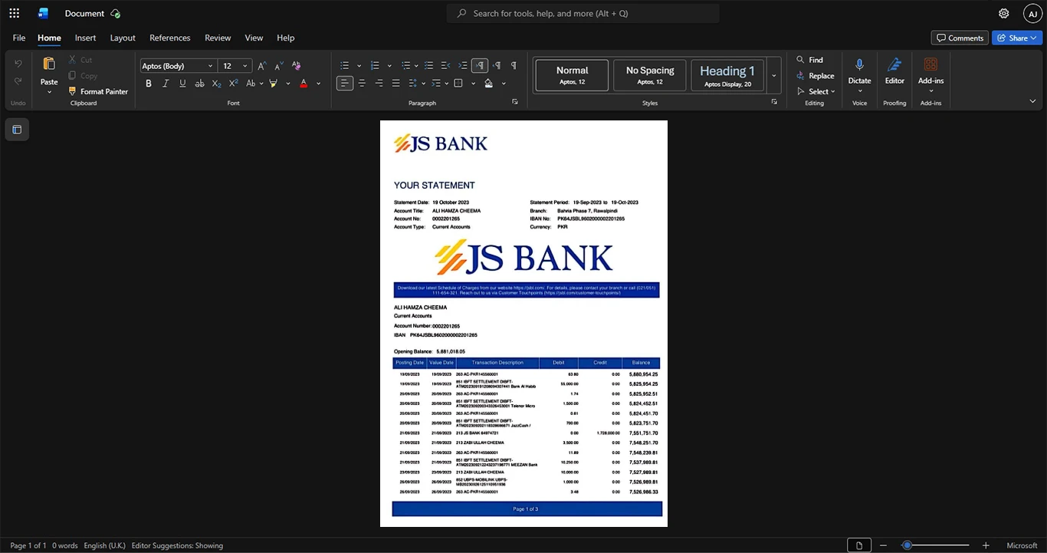Click Replace in Editing group
1047x553 pixels.
tap(815, 75)
